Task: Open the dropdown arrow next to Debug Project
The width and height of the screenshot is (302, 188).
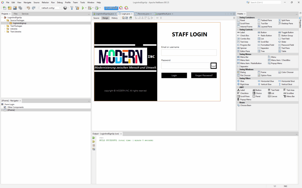Action: coord(93,8)
